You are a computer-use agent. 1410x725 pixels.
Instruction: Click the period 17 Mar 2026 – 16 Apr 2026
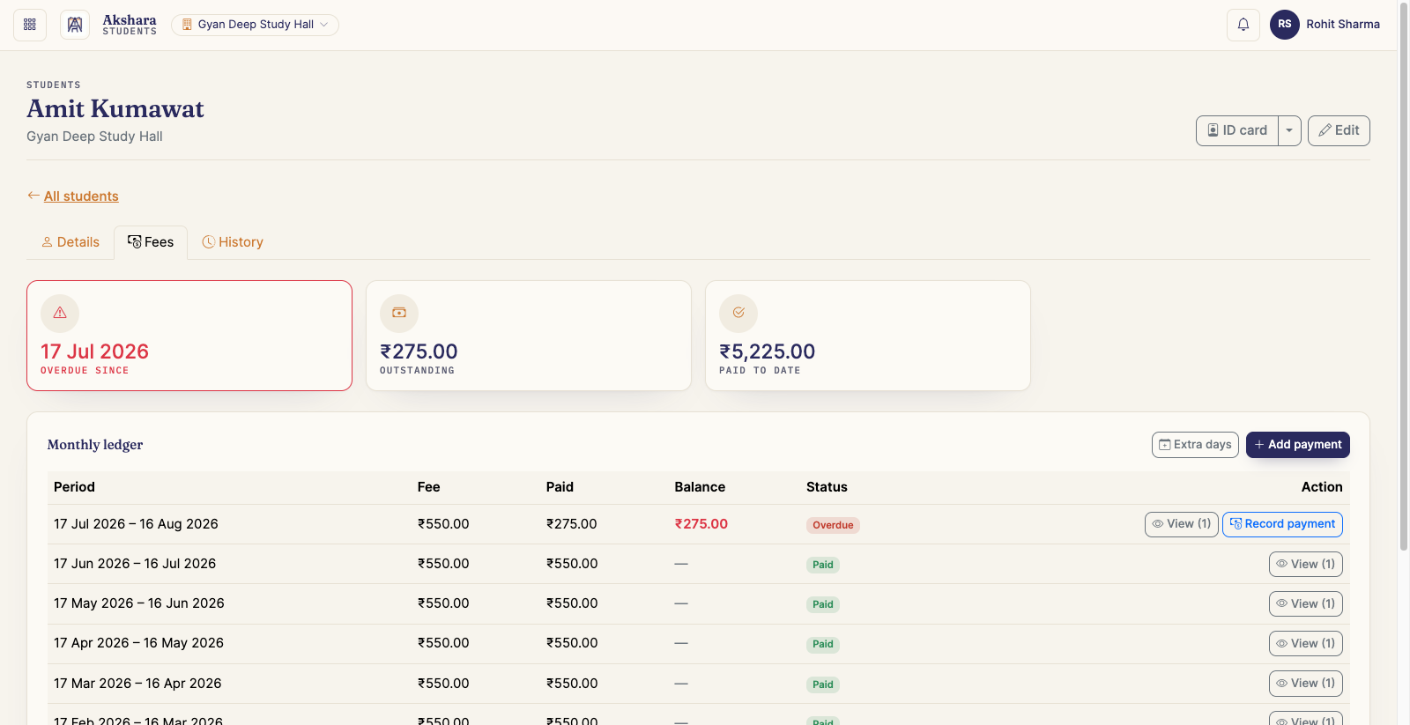pyautogui.click(x=137, y=684)
